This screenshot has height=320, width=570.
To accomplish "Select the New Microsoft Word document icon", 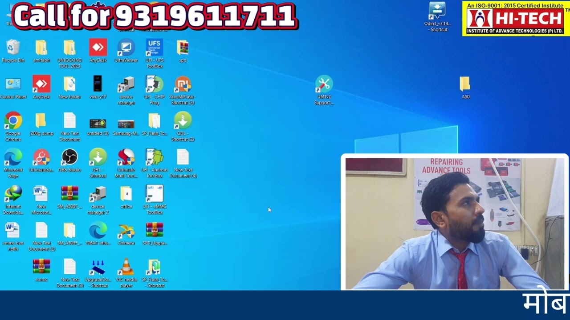I will [41, 200].
